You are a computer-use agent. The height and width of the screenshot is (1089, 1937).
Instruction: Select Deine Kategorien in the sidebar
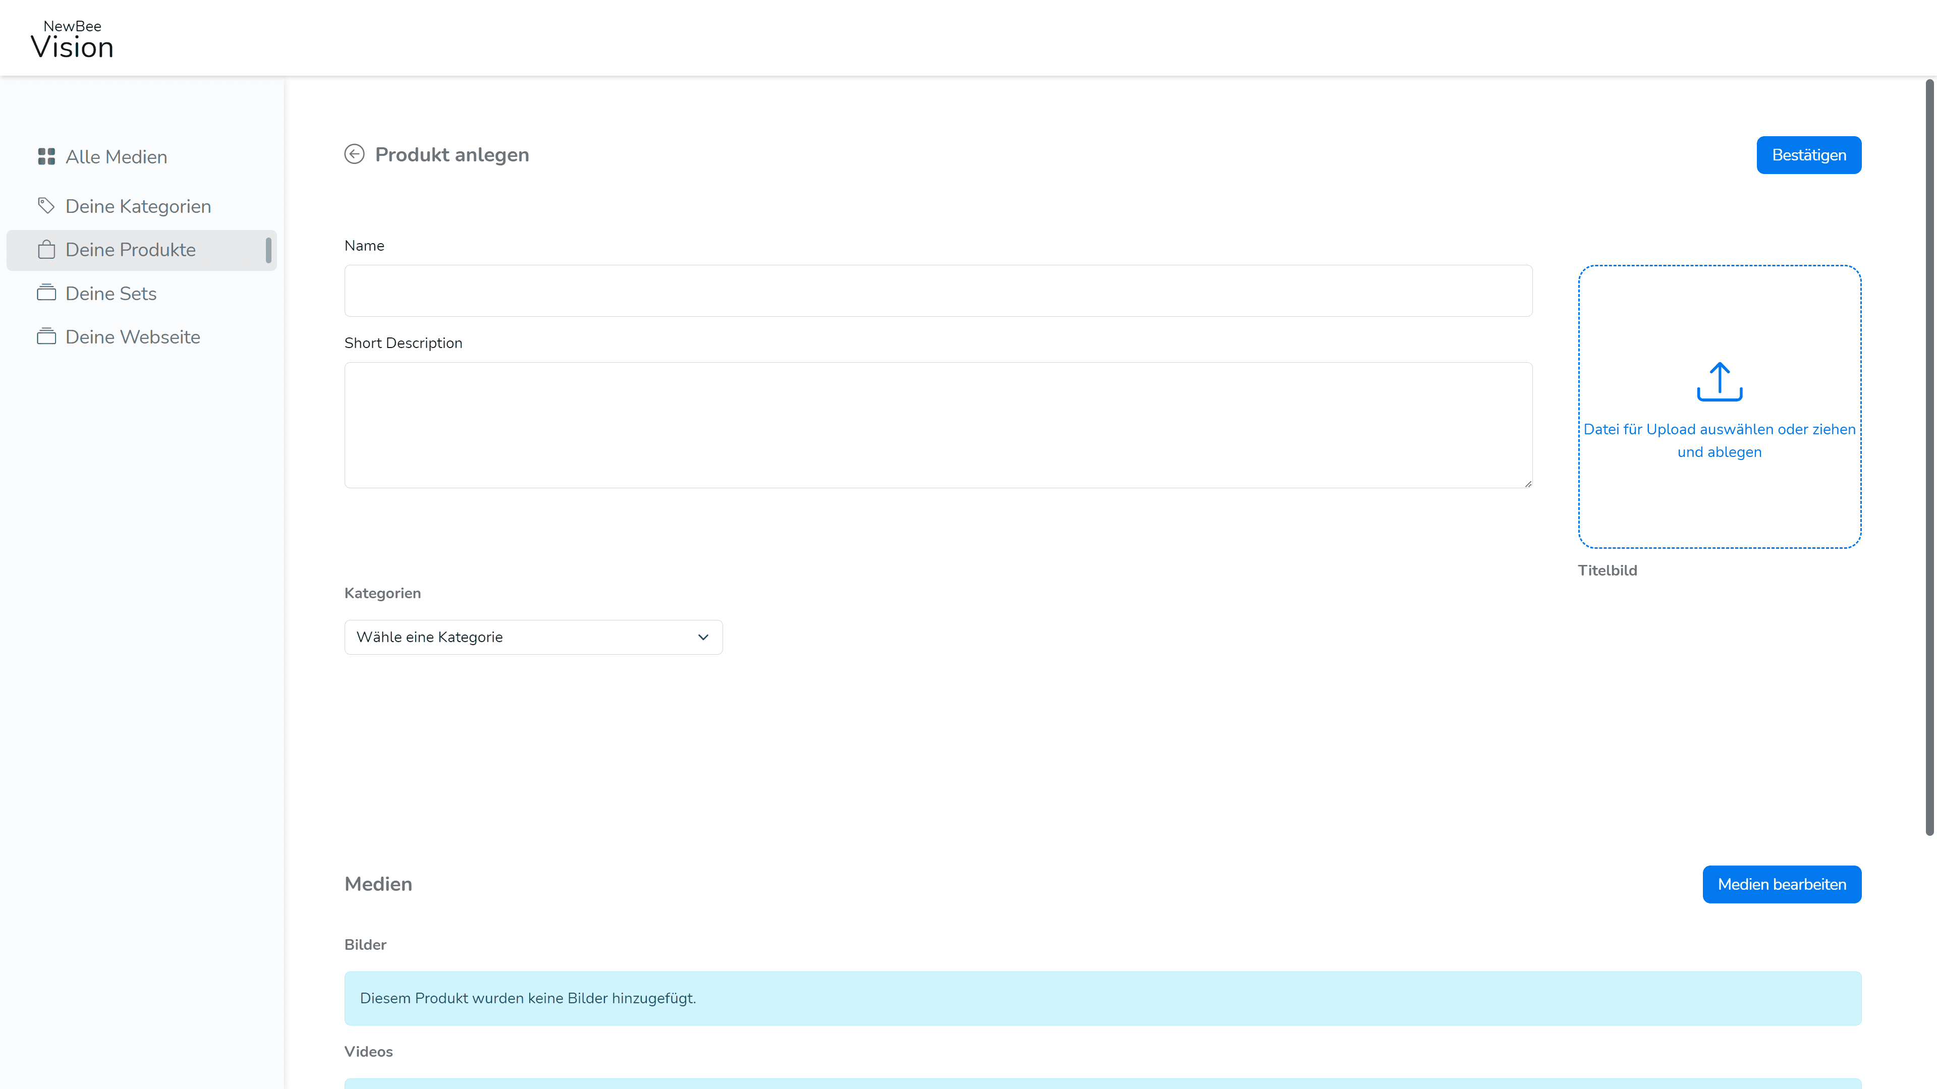pos(138,205)
